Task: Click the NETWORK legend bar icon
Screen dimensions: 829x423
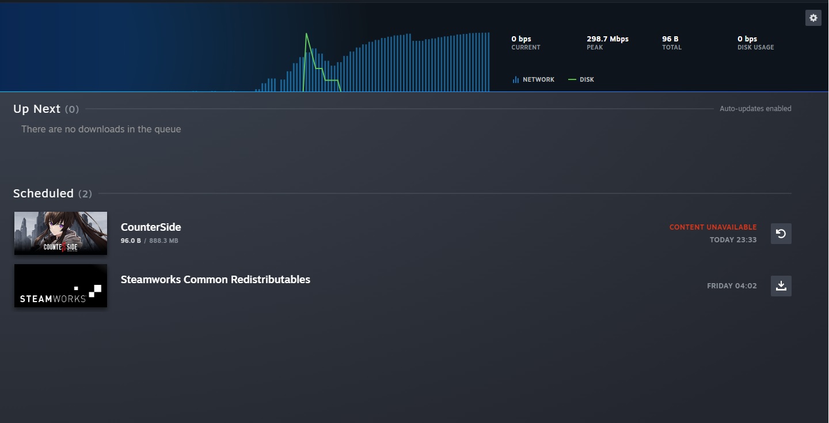Action: (x=515, y=79)
